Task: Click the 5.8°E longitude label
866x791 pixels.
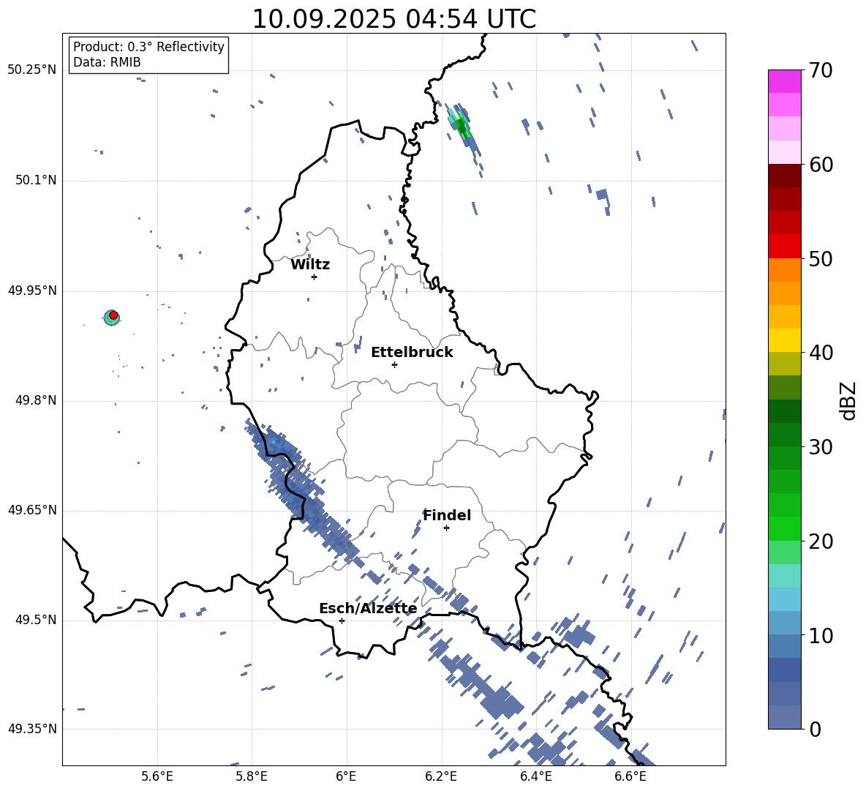Action: pyautogui.click(x=252, y=776)
